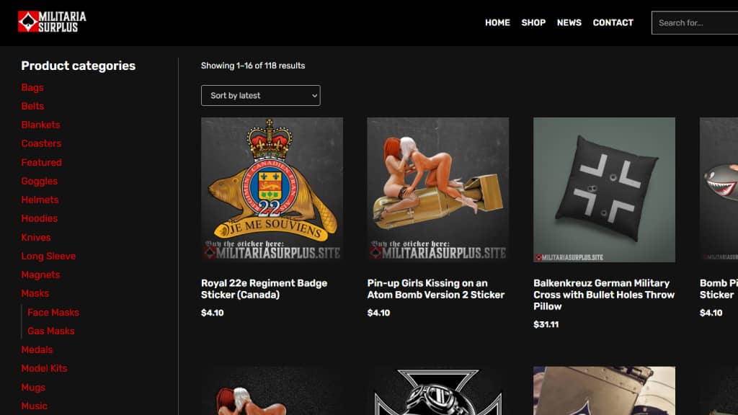Open the Sort by latest dropdown
This screenshot has height=415, width=738.
click(x=260, y=96)
